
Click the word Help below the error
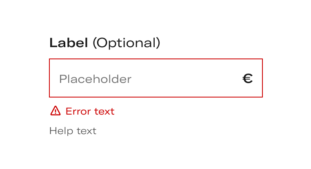[61, 131]
